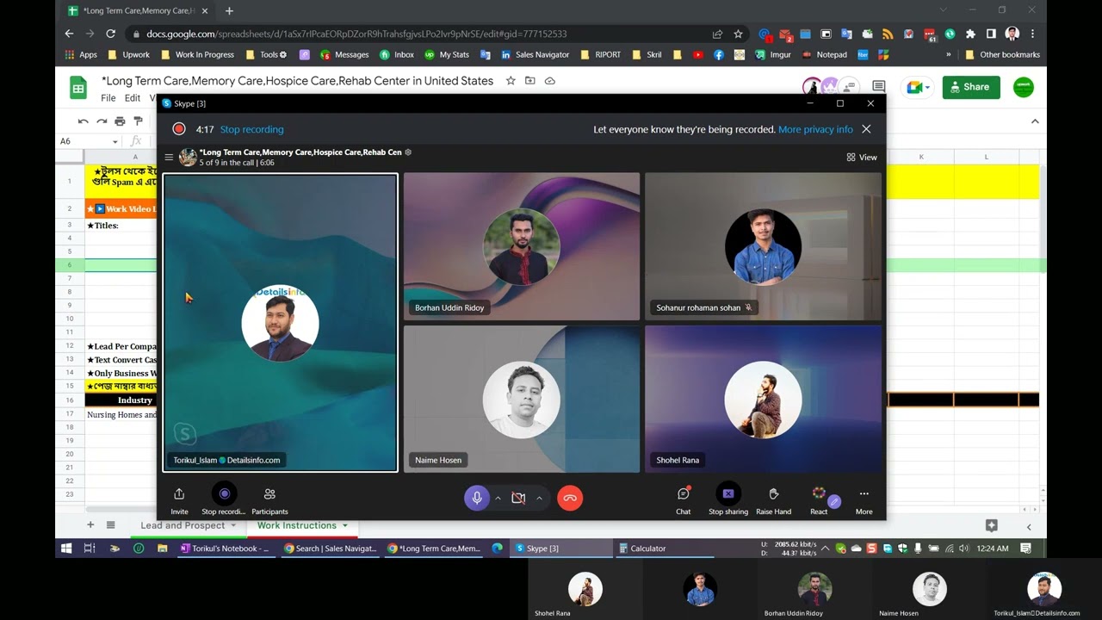Select row 16 Industry header cell
Screen dimensions: 1102x620
[x=135, y=400]
